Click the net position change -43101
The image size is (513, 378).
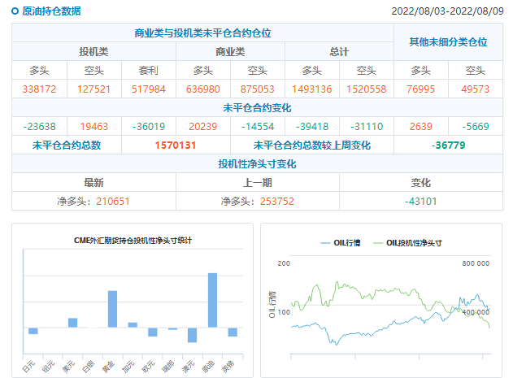[x=421, y=201]
